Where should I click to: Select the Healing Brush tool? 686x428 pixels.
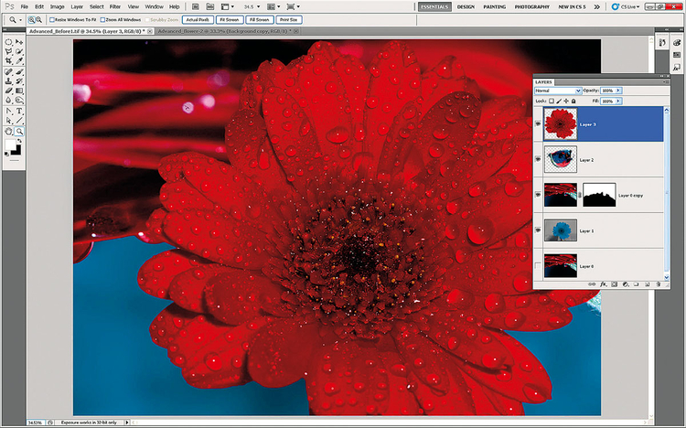click(x=8, y=71)
